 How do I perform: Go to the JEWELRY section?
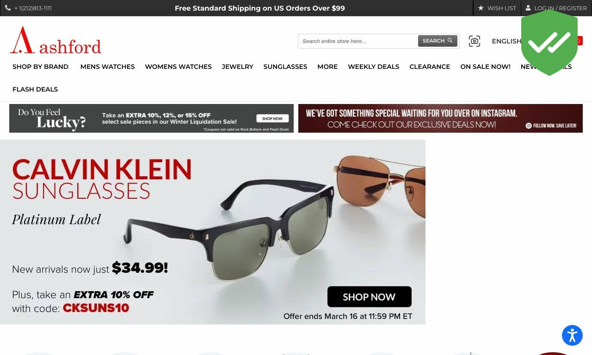point(237,67)
